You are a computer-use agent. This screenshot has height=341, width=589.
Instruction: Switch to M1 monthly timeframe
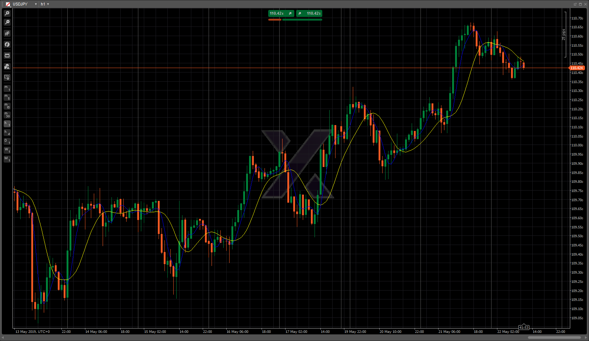(7, 159)
